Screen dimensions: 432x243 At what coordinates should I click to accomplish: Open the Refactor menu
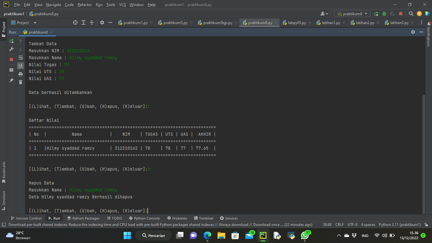point(84,5)
